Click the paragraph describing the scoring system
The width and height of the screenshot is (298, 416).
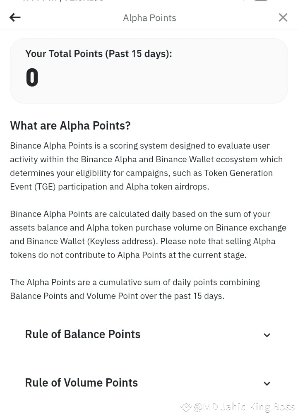(x=146, y=166)
